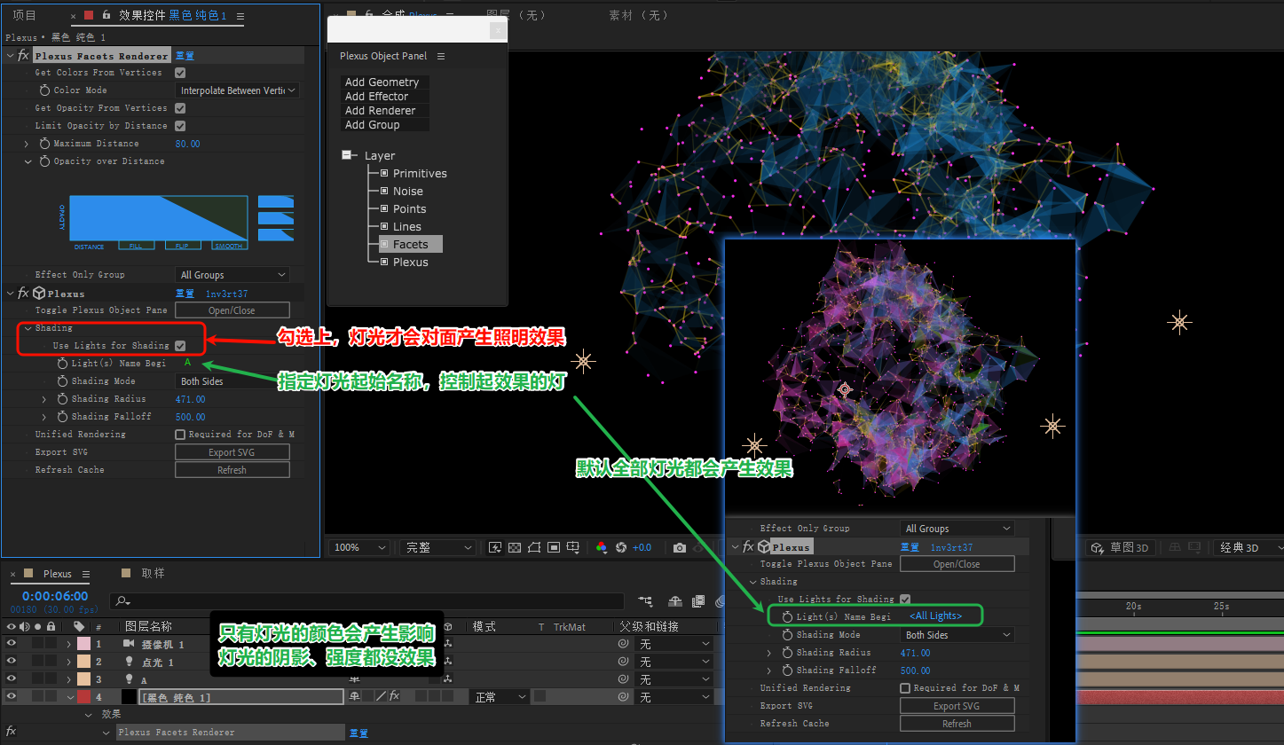The width and height of the screenshot is (1284, 745).
Task: Open the effect controls panel menu icon
Action: click(240, 16)
